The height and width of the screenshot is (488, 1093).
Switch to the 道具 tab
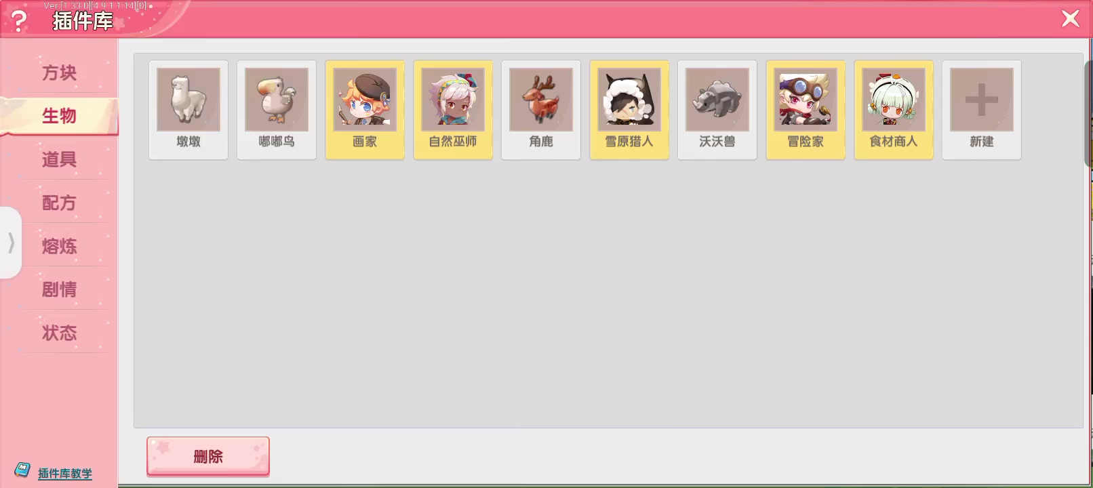60,159
